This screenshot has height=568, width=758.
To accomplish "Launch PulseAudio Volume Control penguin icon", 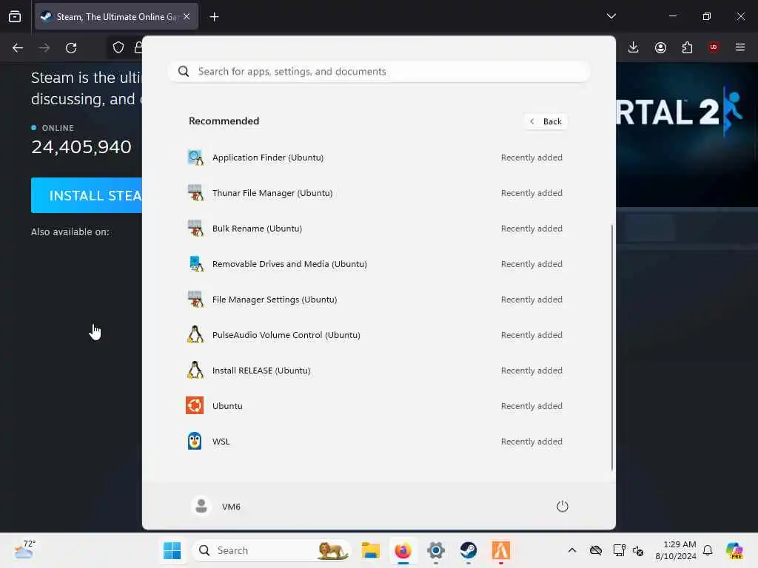I will pyautogui.click(x=195, y=335).
